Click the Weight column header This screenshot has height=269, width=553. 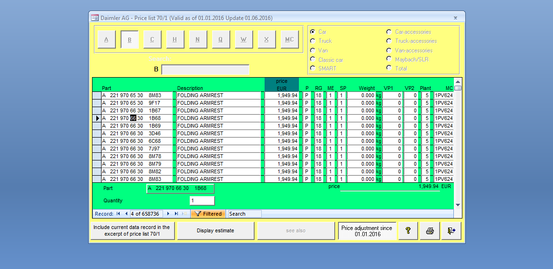(367, 89)
